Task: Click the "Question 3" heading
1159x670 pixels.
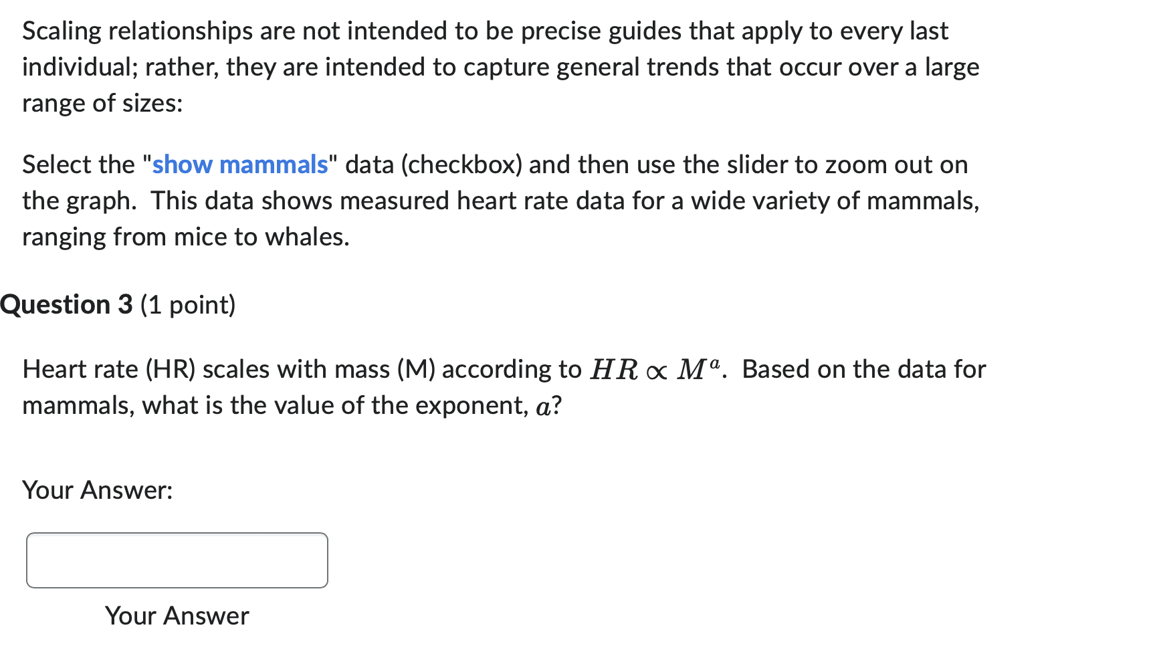Action: coord(67,305)
